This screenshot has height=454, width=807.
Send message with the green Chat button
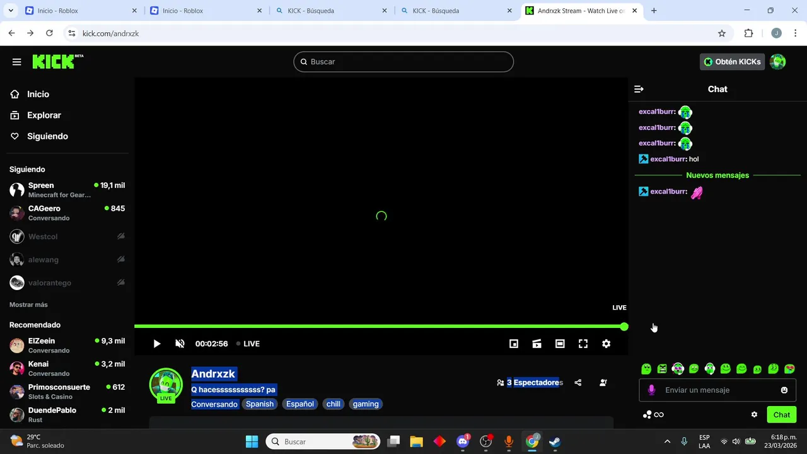click(782, 415)
